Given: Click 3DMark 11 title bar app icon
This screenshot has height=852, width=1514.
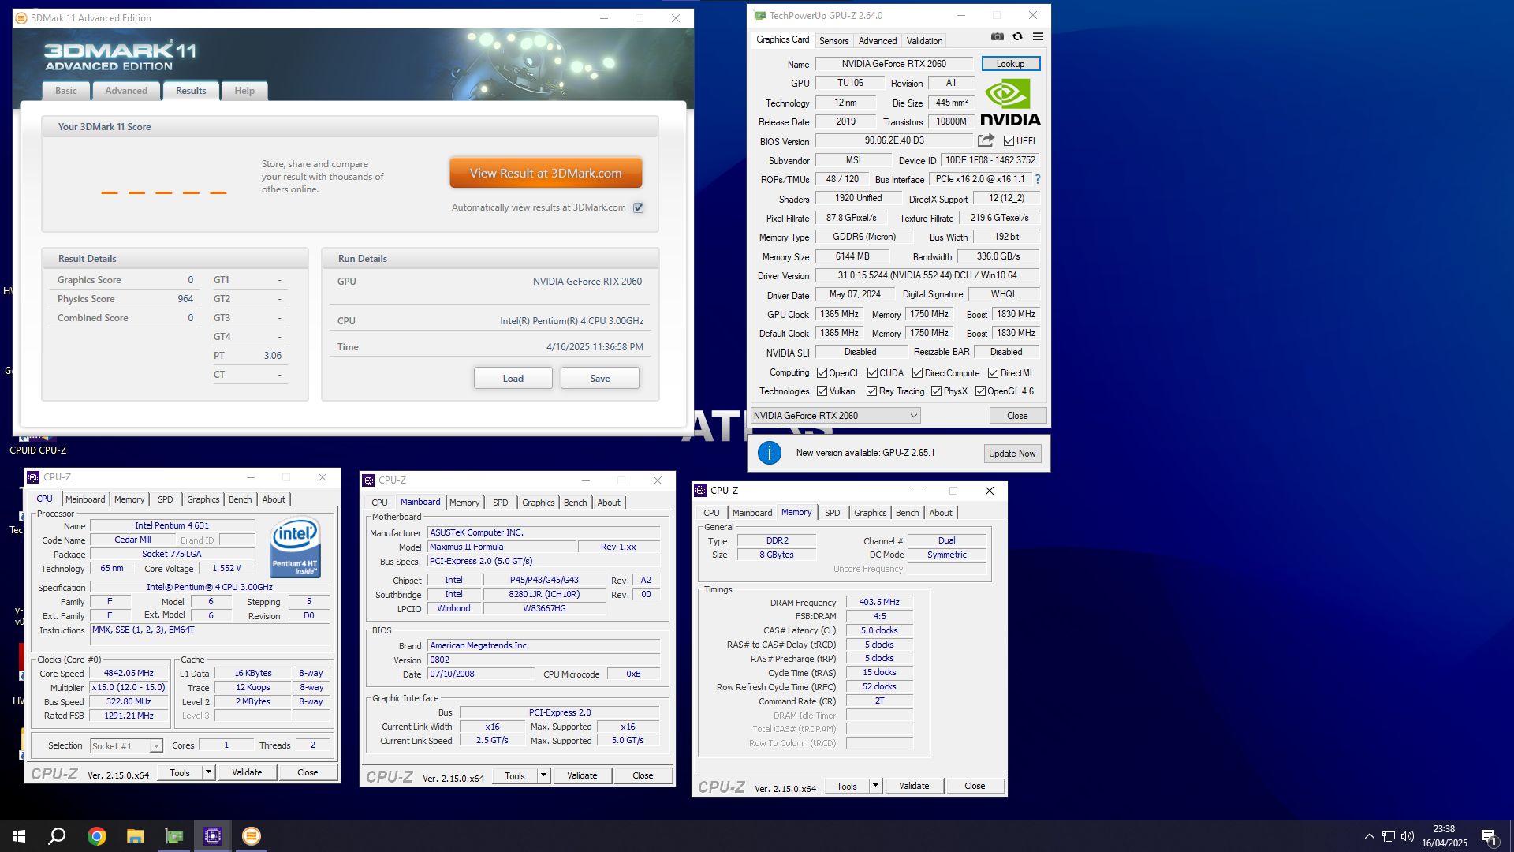Looking at the screenshot, I should pos(21,17).
